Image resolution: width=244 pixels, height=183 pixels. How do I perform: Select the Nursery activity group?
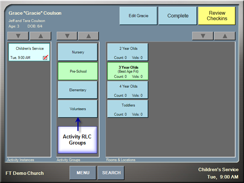(x=78, y=52)
